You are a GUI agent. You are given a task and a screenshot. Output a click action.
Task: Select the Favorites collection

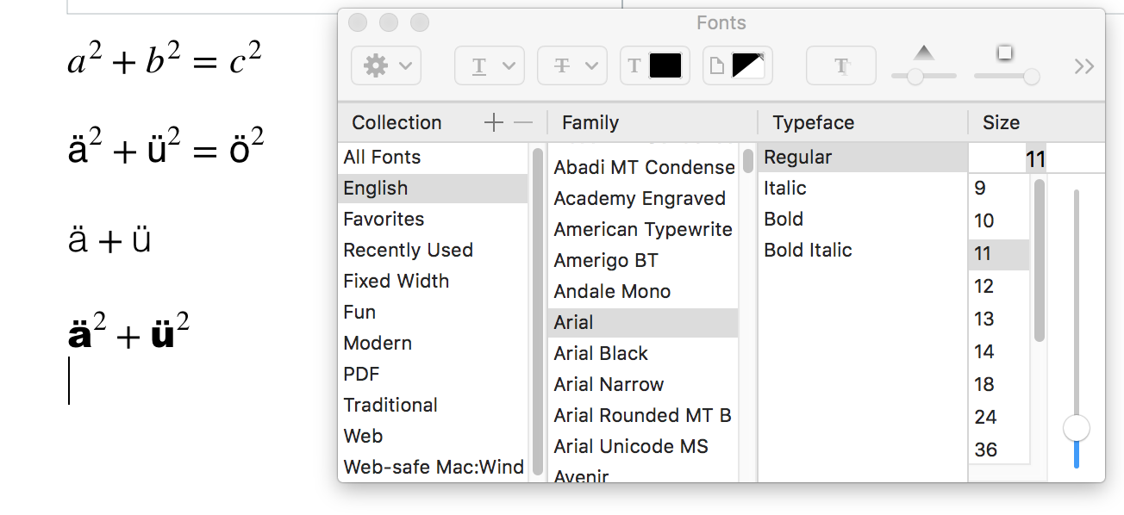tap(384, 219)
